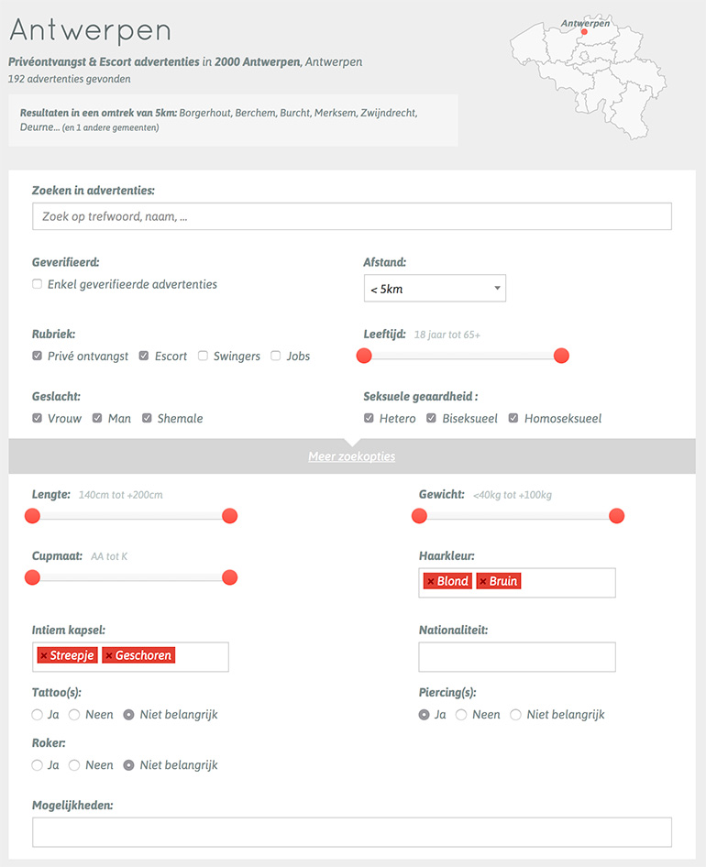The width and height of the screenshot is (706, 867).
Task: Click the keyword search input field
Action: [x=351, y=216]
